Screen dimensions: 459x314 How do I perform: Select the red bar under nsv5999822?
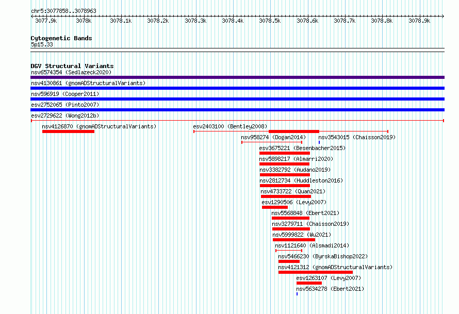294,240
